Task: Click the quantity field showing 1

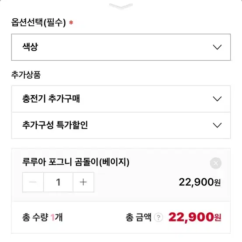Action: coord(58,182)
